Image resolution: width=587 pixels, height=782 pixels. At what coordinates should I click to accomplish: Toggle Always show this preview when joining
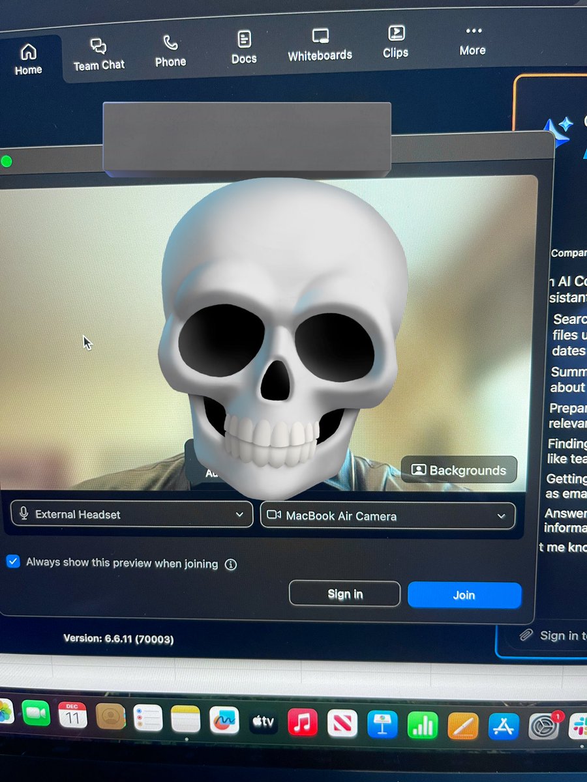tap(13, 562)
